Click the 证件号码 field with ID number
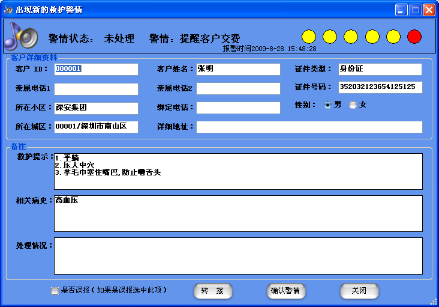The width and height of the screenshot is (439, 307). coord(380,87)
